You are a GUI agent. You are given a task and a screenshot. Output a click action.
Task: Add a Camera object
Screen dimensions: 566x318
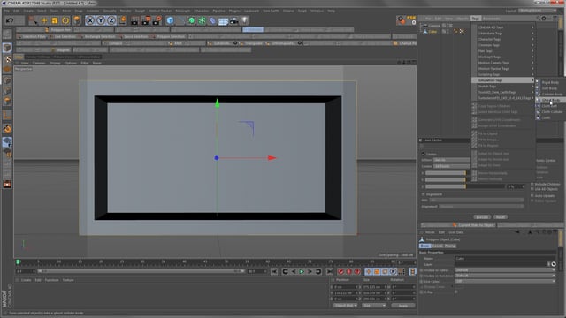tap(233, 20)
